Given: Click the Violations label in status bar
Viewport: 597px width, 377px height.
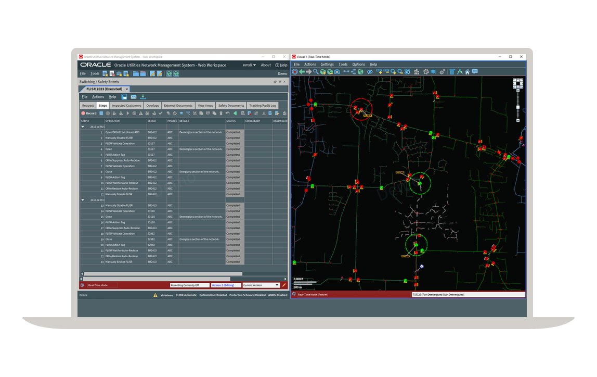Looking at the screenshot, I should 166,295.
